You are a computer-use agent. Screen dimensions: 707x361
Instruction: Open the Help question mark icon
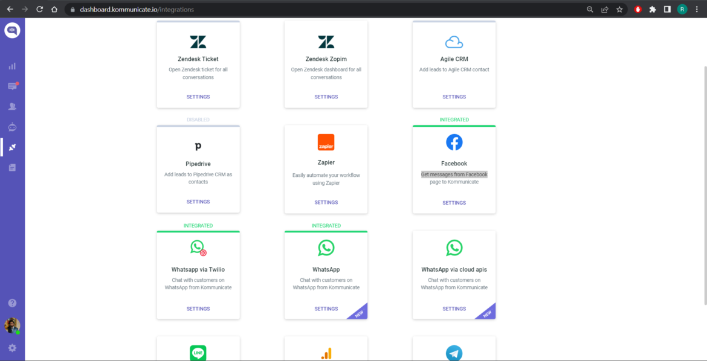coord(12,302)
